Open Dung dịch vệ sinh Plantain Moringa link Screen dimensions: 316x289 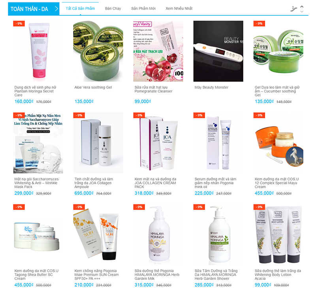pyautogui.click(x=35, y=91)
